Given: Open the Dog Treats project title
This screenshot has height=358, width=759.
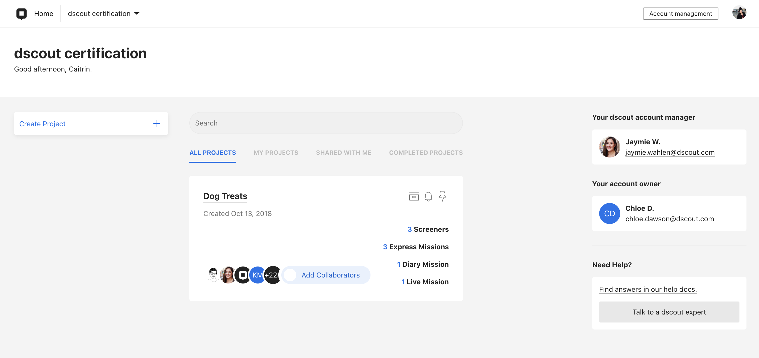Looking at the screenshot, I should click(x=225, y=196).
